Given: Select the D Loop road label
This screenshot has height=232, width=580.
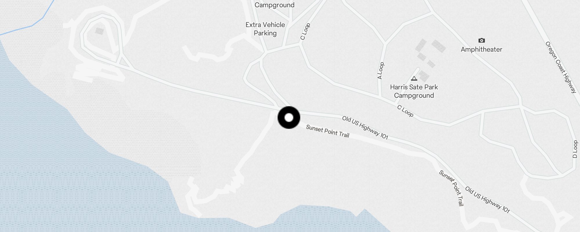Looking at the screenshot, I should [x=575, y=149].
